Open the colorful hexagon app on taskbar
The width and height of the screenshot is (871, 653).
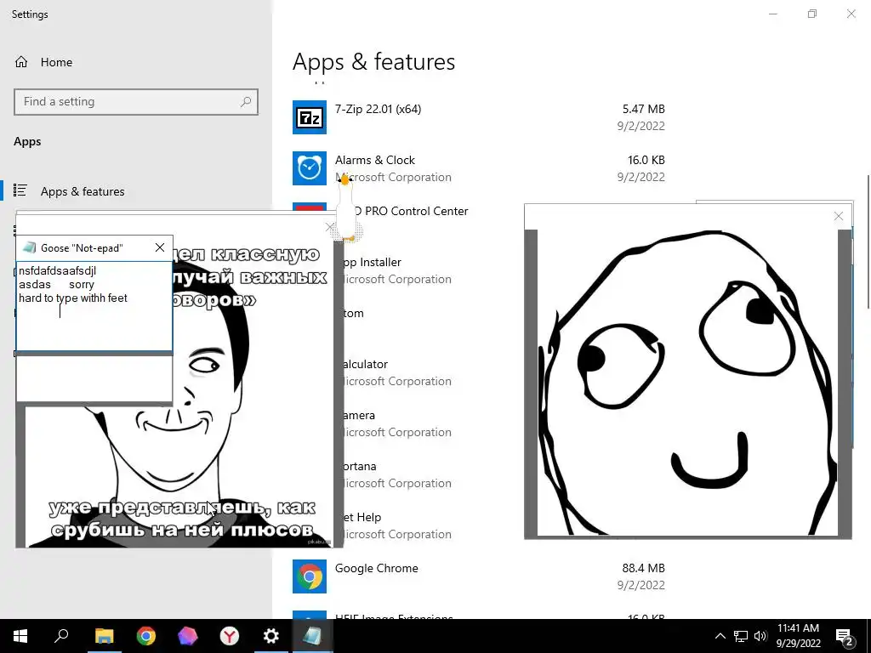coord(187,636)
